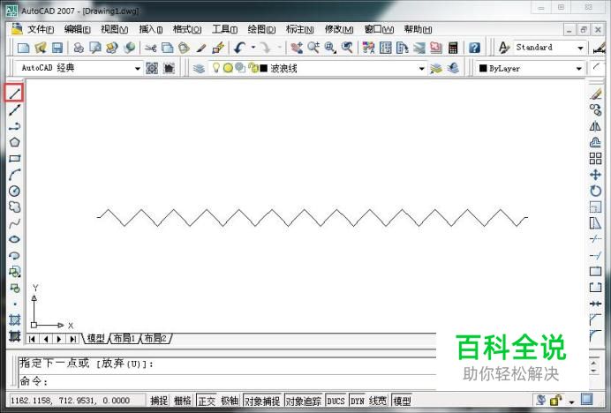The width and height of the screenshot is (611, 413).
Task: Click the Trim tool
Action: coord(595,239)
